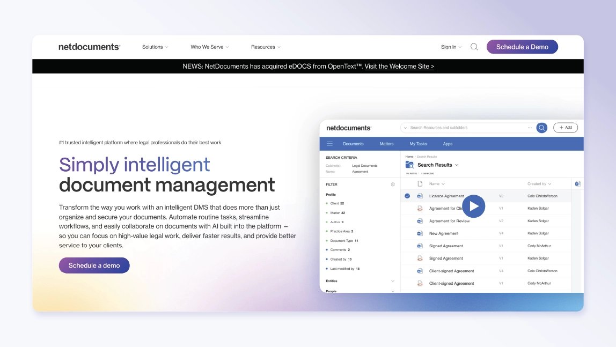Click the Schedule a Demo button

[x=522, y=47]
